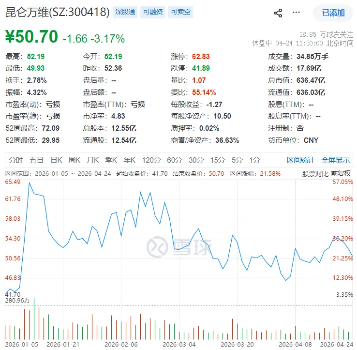Viewport: 357px width, 350px height.
Task: Click the 52周最高 value 72.09
Action: click(50, 128)
